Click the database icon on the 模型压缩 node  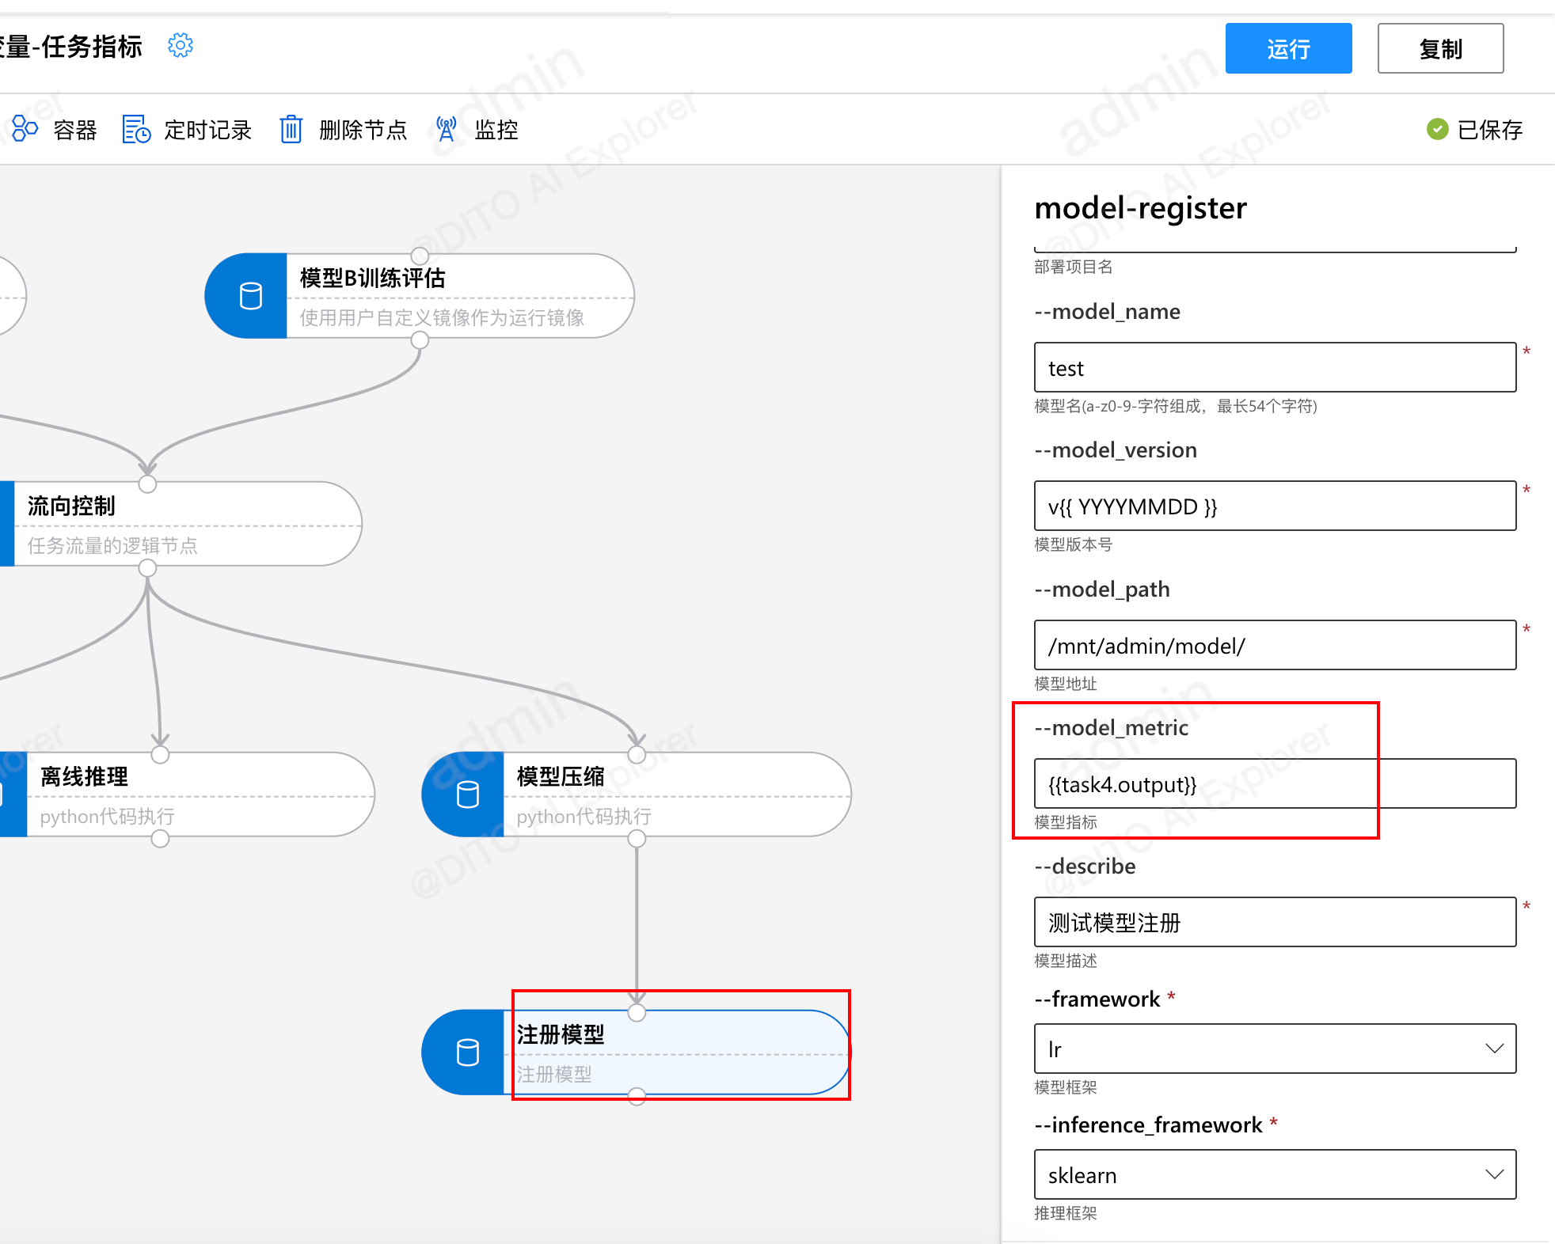pyautogui.click(x=467, y=795)
